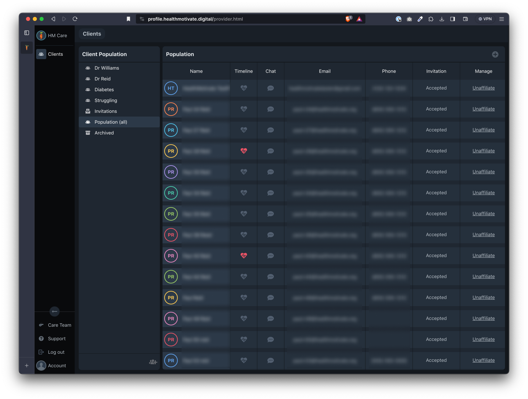Image resolution: width=528 pixels, height=399 pixels.
Task: Click the HM Care workspace name
Action: point(57,35)
